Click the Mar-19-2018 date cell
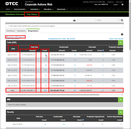The height and width of the screenshot is (129, 131). pyautogui.click(x=12, y=86)
